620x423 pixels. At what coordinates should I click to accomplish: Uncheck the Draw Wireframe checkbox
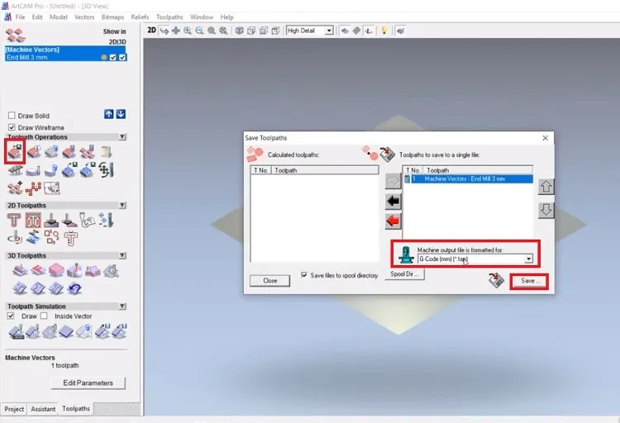[x=12, y=127]
